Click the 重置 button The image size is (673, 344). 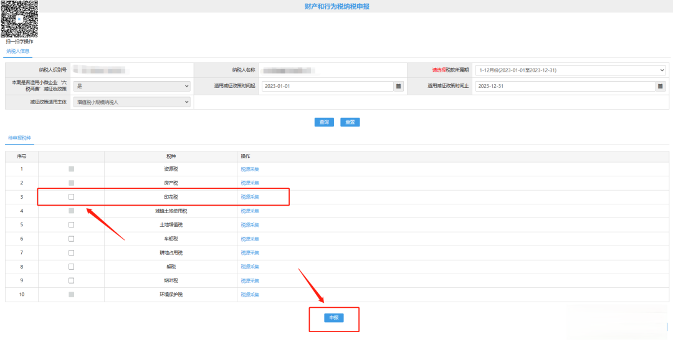(350, 122)
